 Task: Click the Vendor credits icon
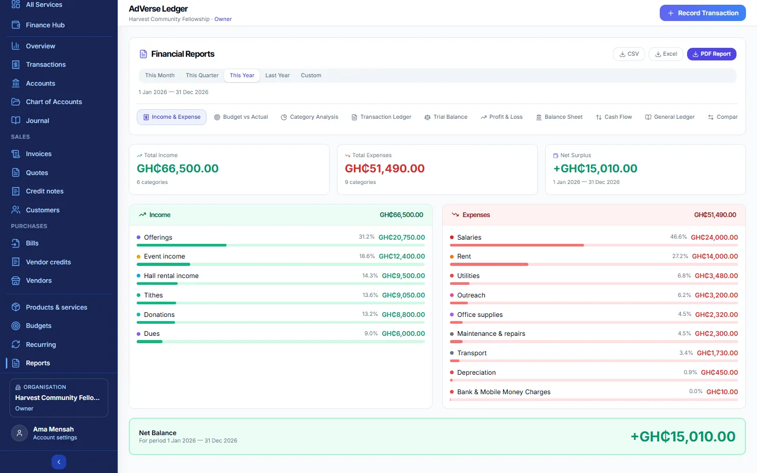(16, 262)
